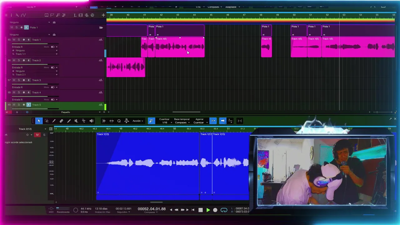400x225 pixels.
Task: Mute Track 1 with its M button
Action: tap(14, 40)
